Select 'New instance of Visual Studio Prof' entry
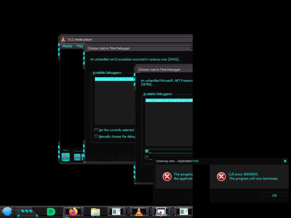This screenshot has width=291, height=218. pyautogui.click(x=169, y=100)
